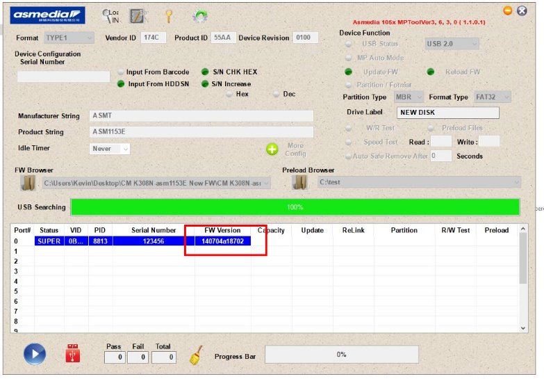Click the Product ID field

(224, 38)
